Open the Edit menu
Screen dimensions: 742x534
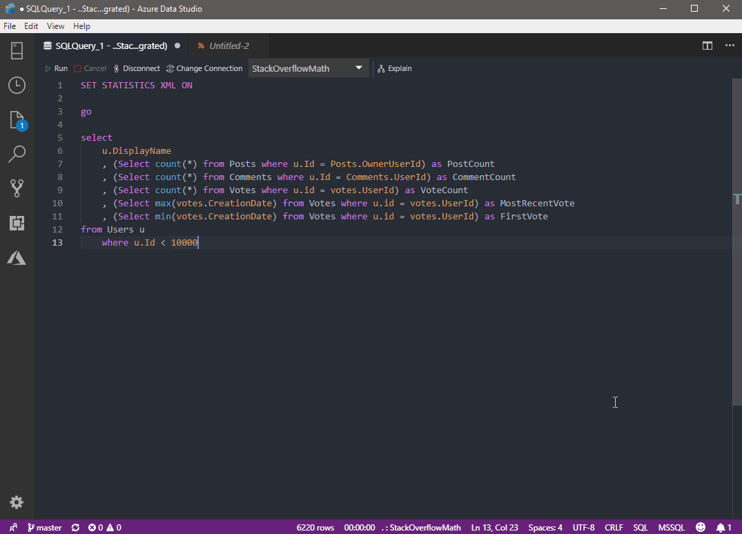click(x=31, y=26)
